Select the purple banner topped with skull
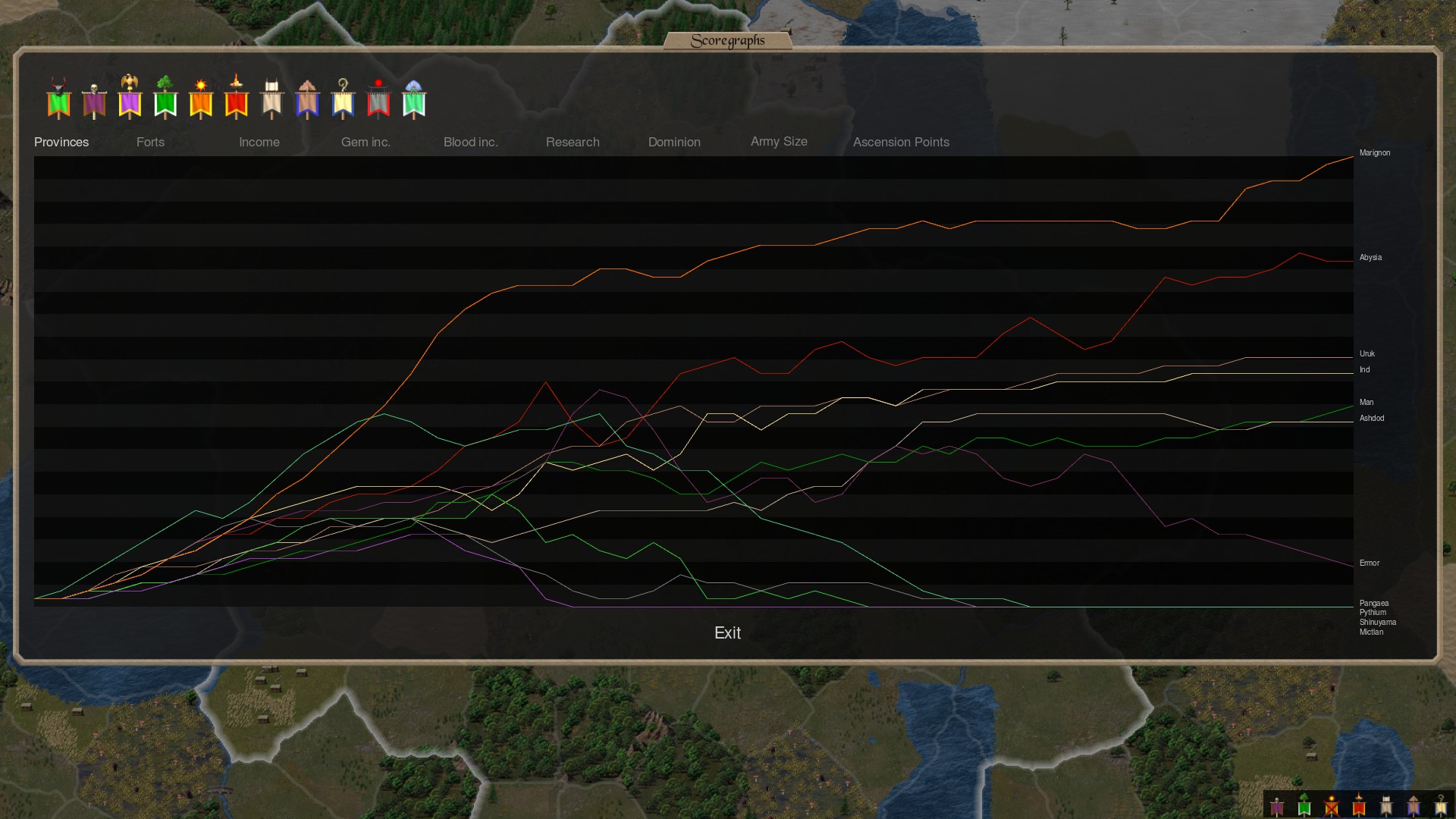1456x819 pixels. 94,101
